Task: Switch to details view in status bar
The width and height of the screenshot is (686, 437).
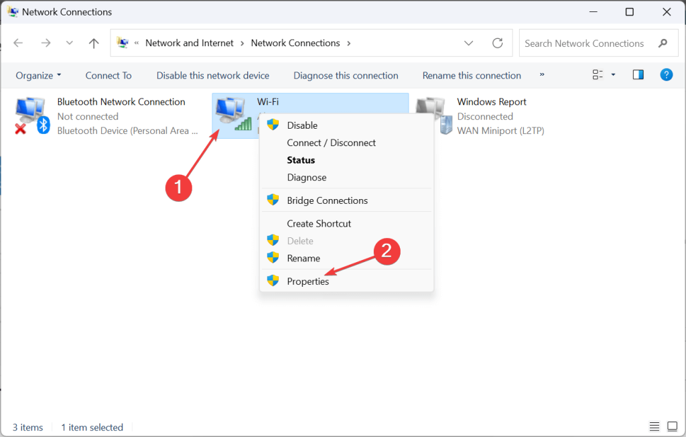Action: point(654,426)
